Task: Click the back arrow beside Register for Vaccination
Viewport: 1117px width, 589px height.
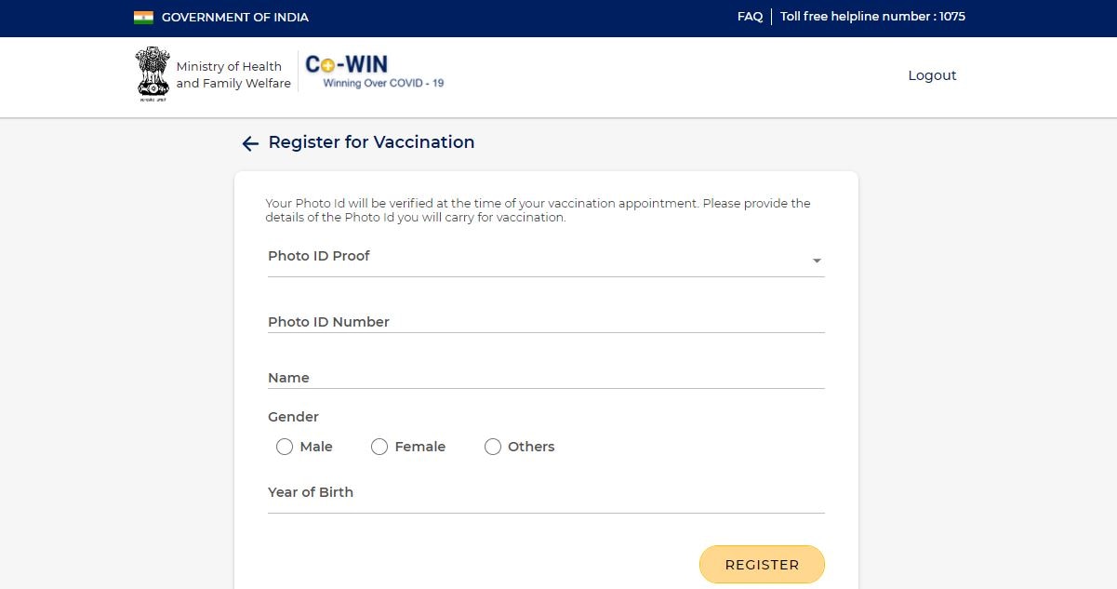Action: [x=249, y=143]
